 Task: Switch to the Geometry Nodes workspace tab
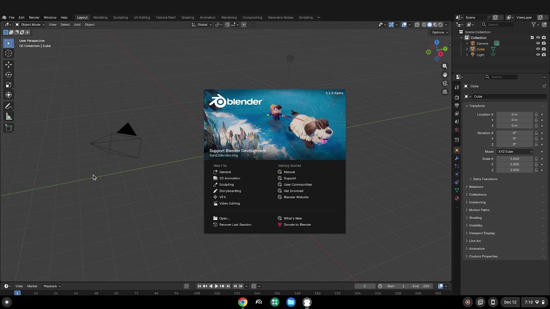pos(281,18)
